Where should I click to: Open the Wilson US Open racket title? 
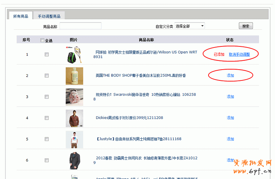pos(146,52)
